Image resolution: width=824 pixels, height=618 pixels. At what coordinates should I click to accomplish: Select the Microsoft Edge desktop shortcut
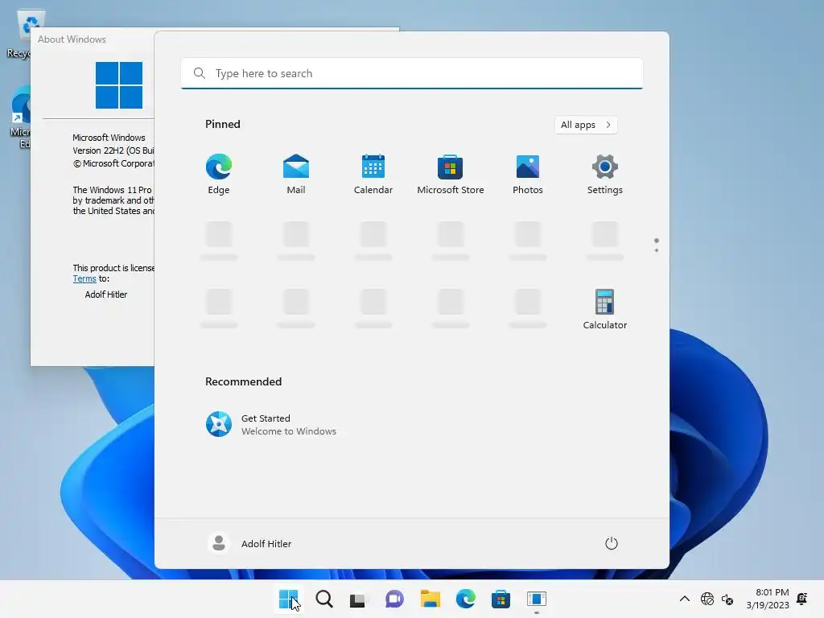pyautogui.click(x=21, y=117)
